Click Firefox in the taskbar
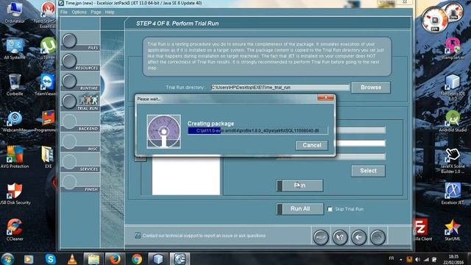 point(115,258)
